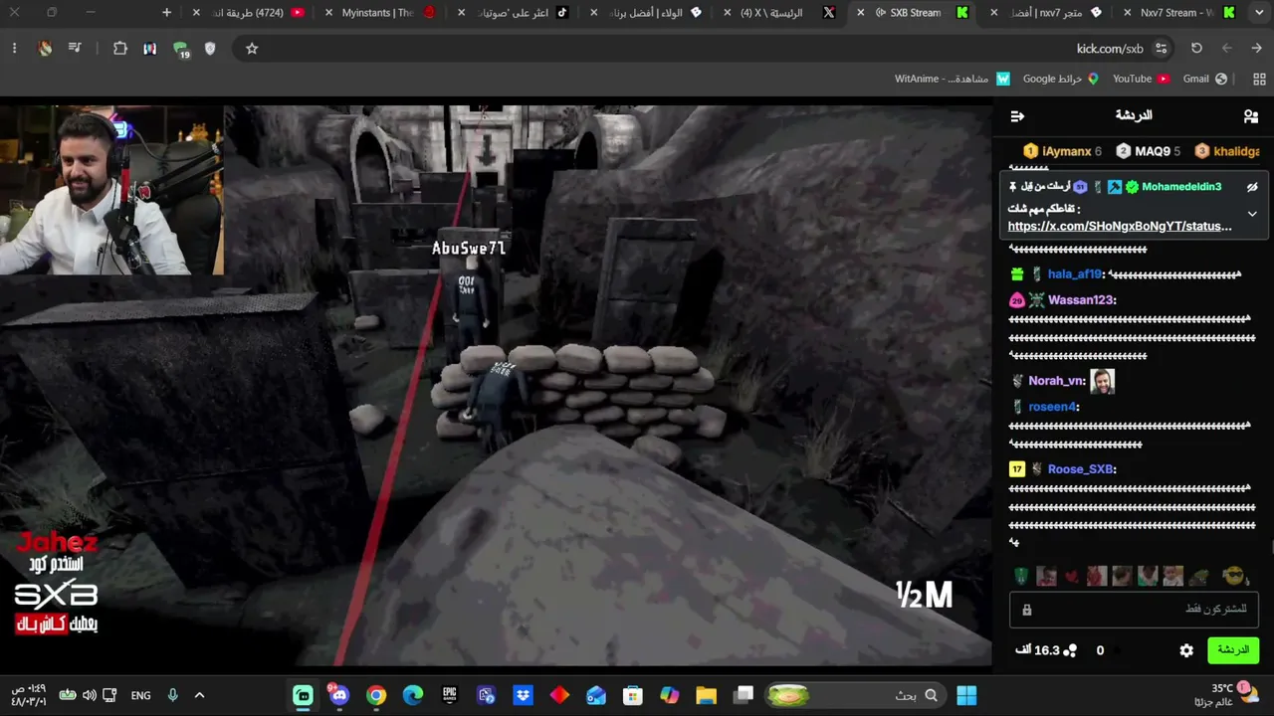1274x716 pixels.
Task: Open the 35°C weather widget
Action: click(x=1227, y=695)
